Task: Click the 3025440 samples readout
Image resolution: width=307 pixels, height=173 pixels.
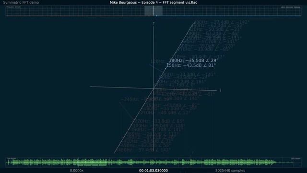Action: (x=230, y=171)
